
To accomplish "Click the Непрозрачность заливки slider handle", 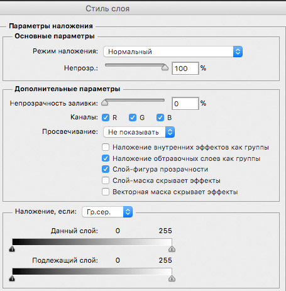I will point(105,102).
